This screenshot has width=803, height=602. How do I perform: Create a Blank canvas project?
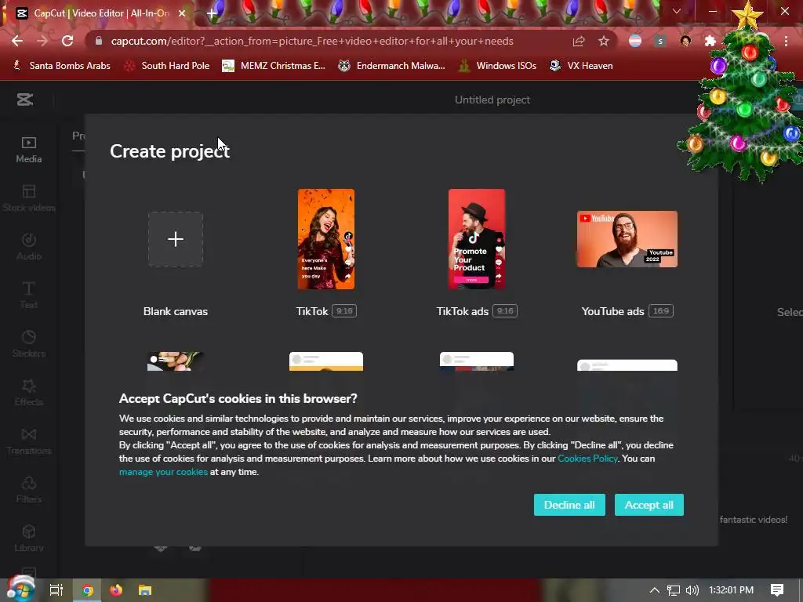click(x=176, y=239)
